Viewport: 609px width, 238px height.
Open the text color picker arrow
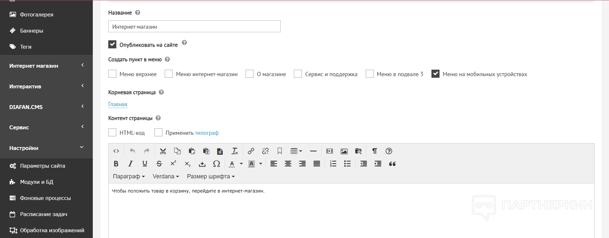point(241,164)
